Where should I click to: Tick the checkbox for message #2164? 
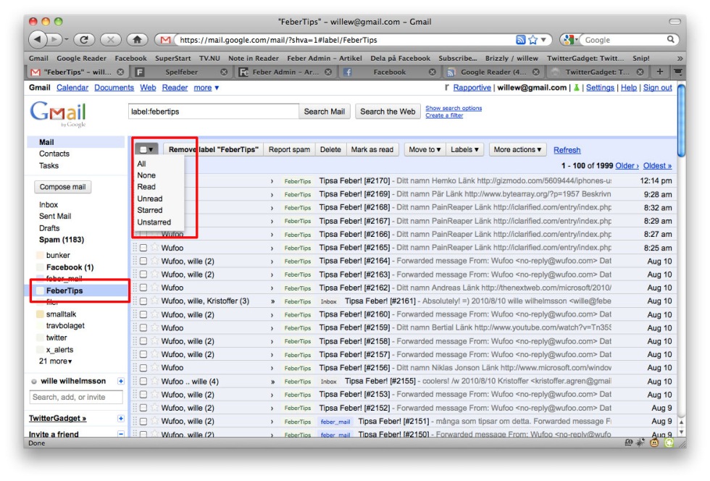coord(143,262)
